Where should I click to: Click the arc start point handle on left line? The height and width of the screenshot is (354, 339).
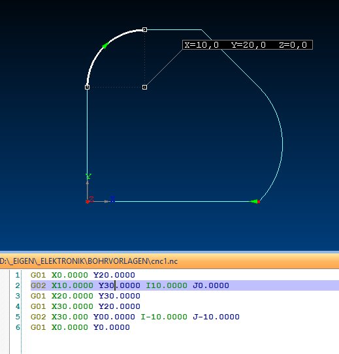pyautogui.click(x=87, y=87)
